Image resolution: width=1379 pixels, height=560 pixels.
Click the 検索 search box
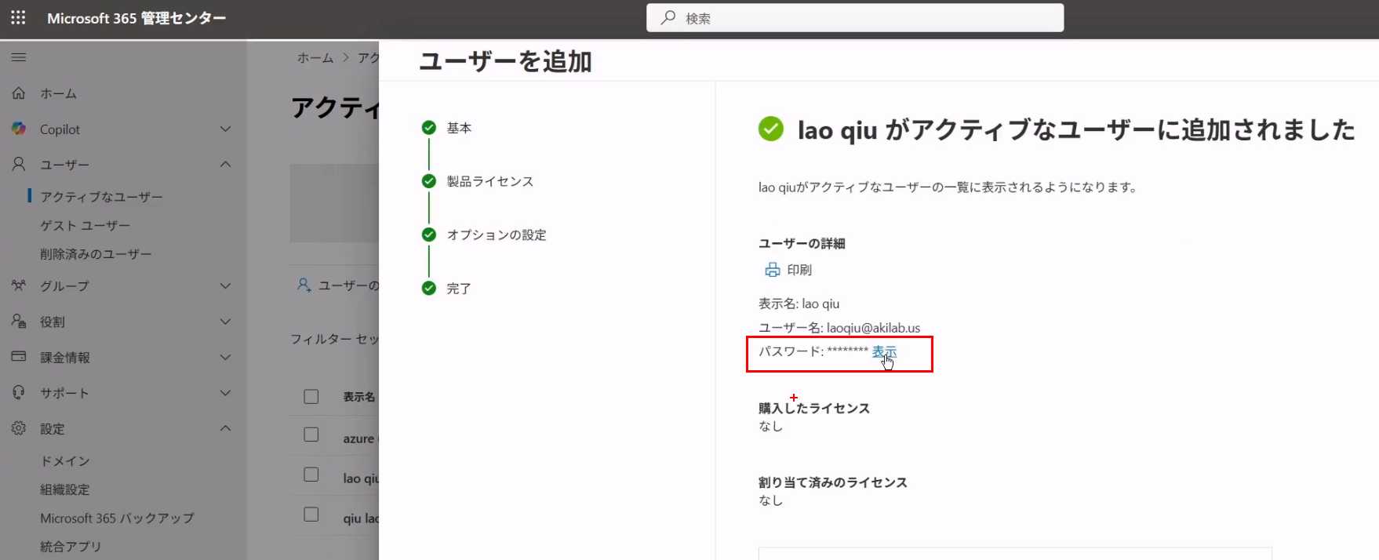point(855,18)
